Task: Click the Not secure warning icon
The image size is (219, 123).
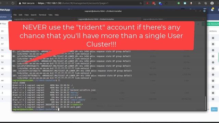Action: [20, 3]
